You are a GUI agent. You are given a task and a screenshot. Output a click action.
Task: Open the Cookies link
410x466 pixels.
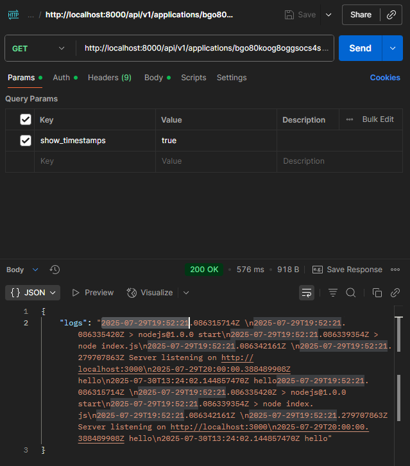click(x=385, y=78)
